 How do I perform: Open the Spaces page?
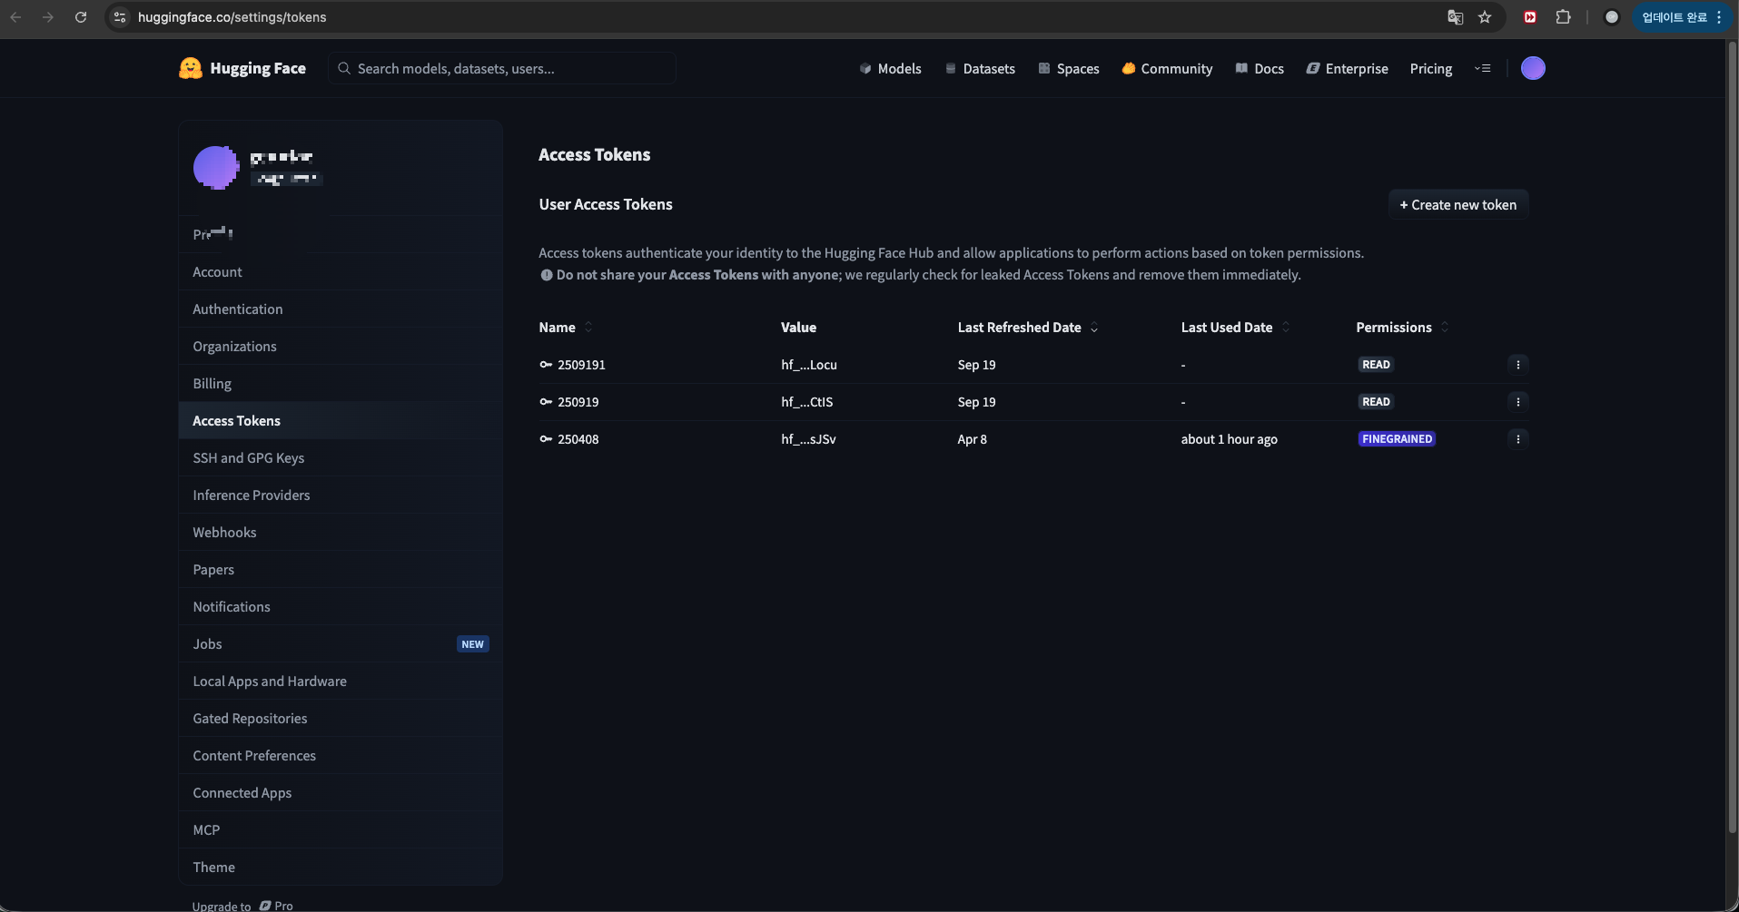1068,69
